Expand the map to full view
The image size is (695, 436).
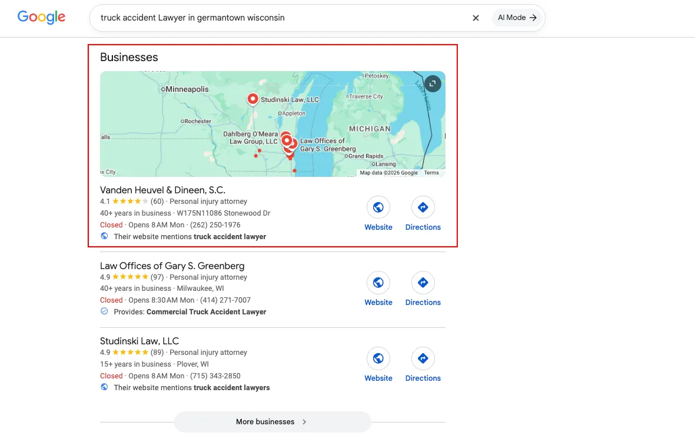[433, 83]
